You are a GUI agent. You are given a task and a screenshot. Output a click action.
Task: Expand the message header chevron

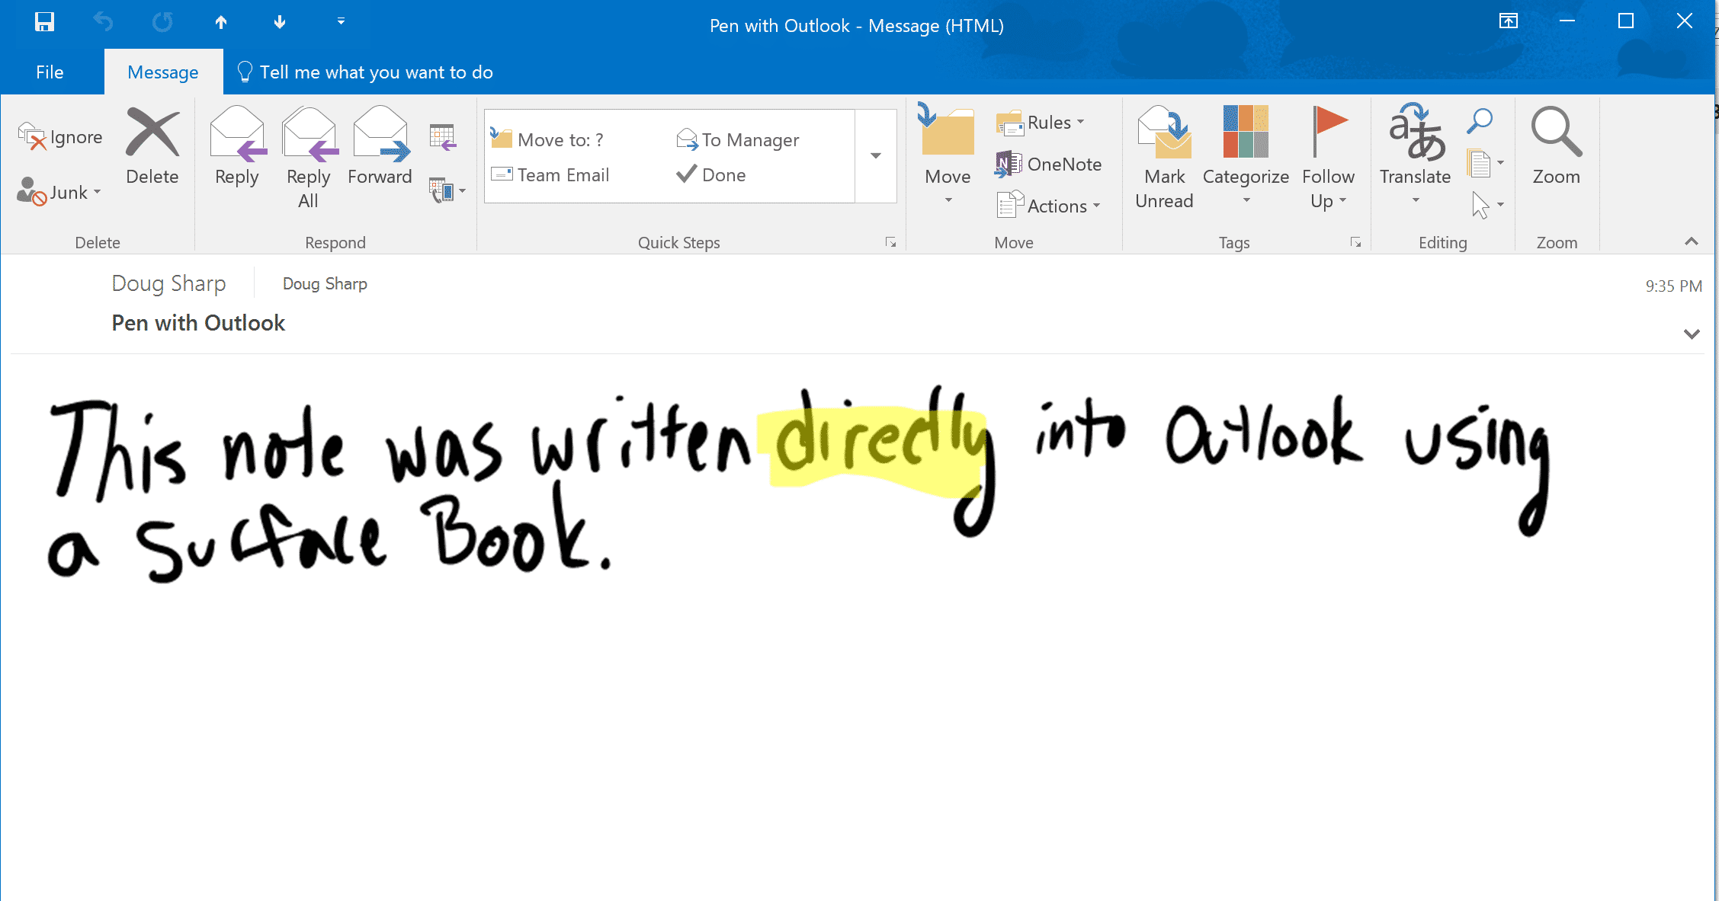pos(1692,334)
